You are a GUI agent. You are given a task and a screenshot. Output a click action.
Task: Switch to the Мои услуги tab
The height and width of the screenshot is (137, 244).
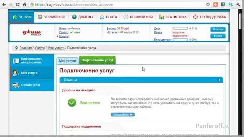(67, 61)
